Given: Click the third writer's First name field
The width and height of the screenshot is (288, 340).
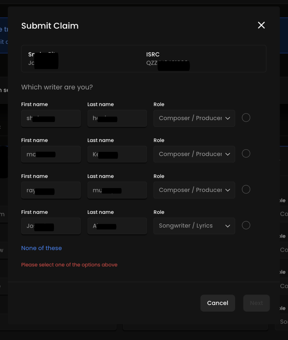Looking at the screenshot, I should coord(51,190).
